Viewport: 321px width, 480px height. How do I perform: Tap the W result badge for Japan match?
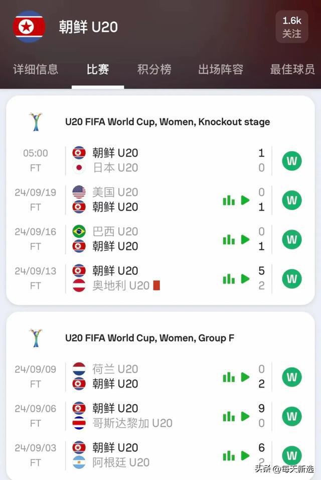pos(291,161)
